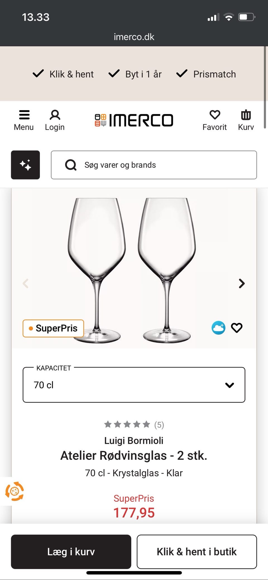Image resolution: width=268 pixels, height=580 pixels.
Task: Go to previous product image arrow
Action: click(26, 284)
